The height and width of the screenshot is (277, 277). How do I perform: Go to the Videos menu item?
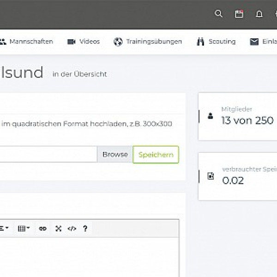click(x=84, y=42)
